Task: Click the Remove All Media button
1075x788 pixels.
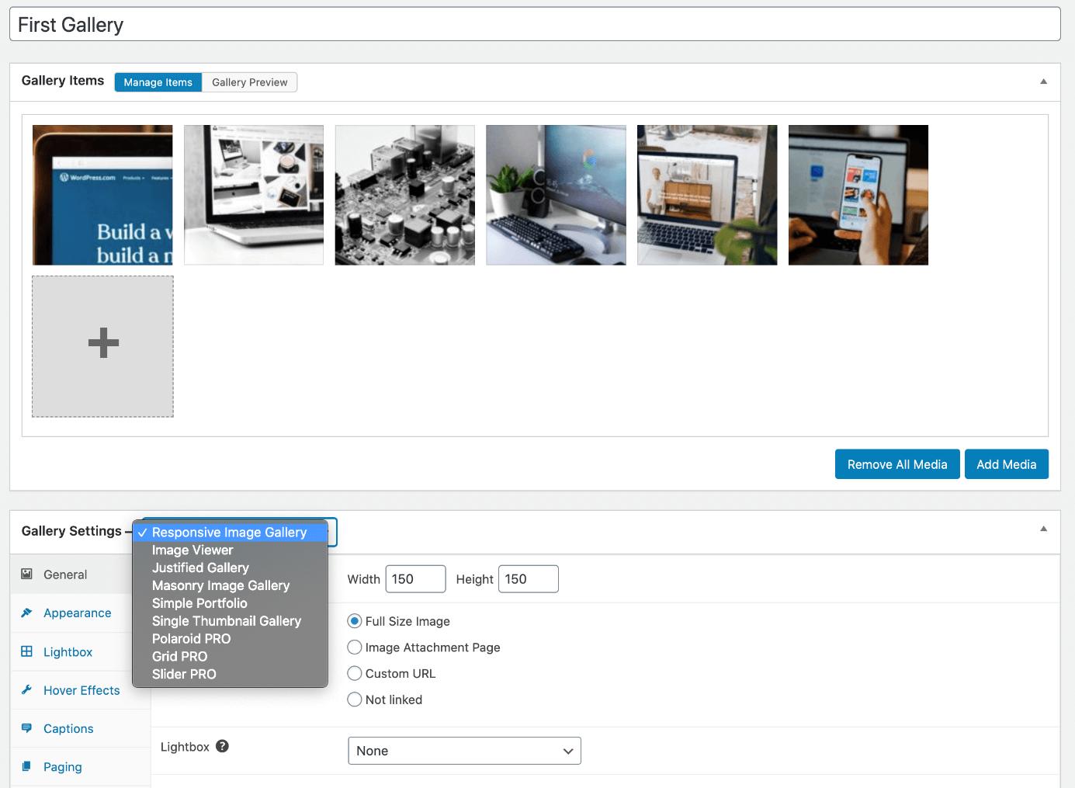Action: coord(897,464)
